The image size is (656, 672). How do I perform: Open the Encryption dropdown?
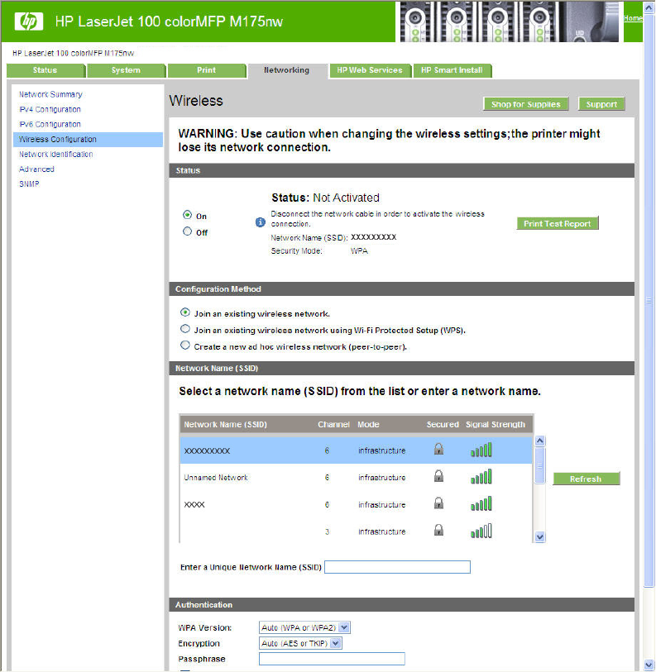coord(300,643)
